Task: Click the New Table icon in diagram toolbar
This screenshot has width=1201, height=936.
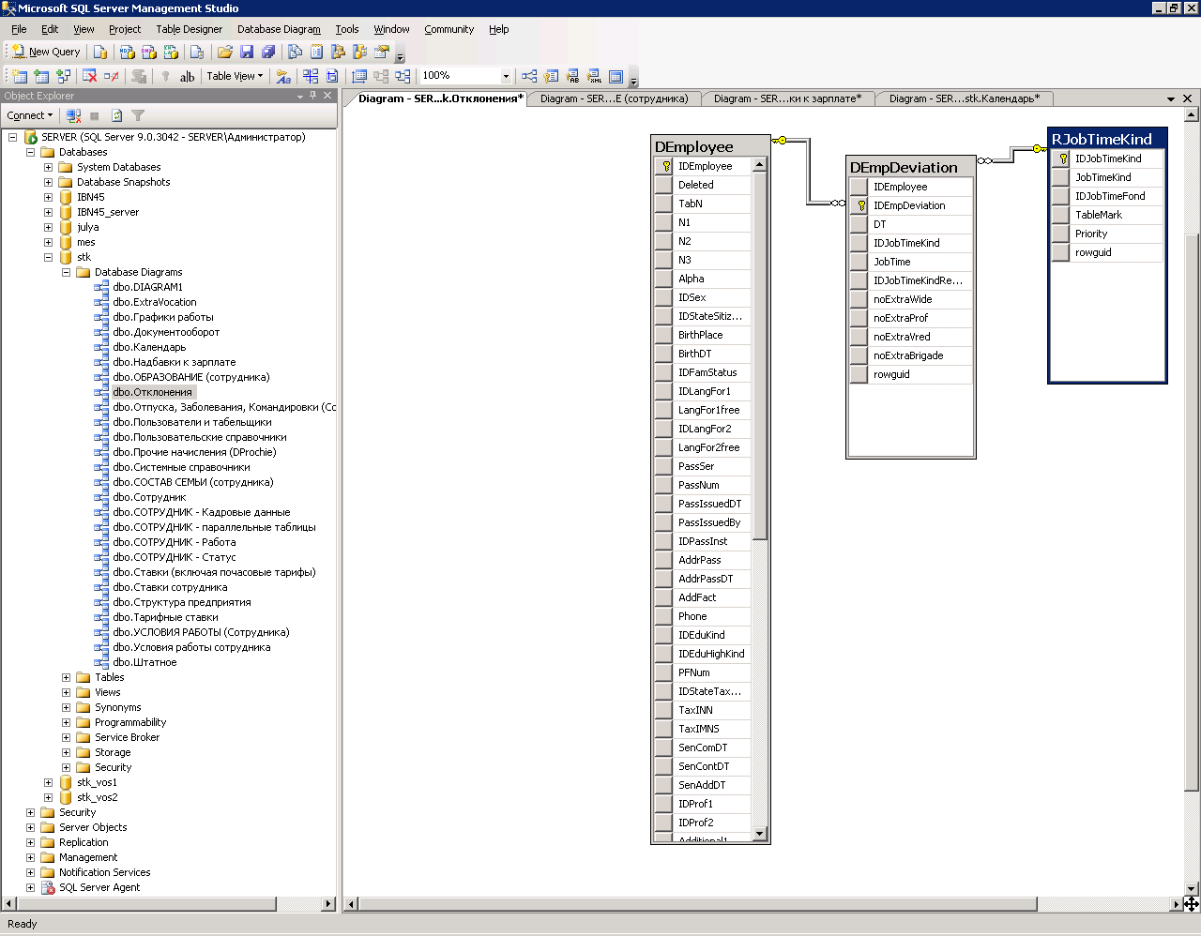Action: pos(20,76)
